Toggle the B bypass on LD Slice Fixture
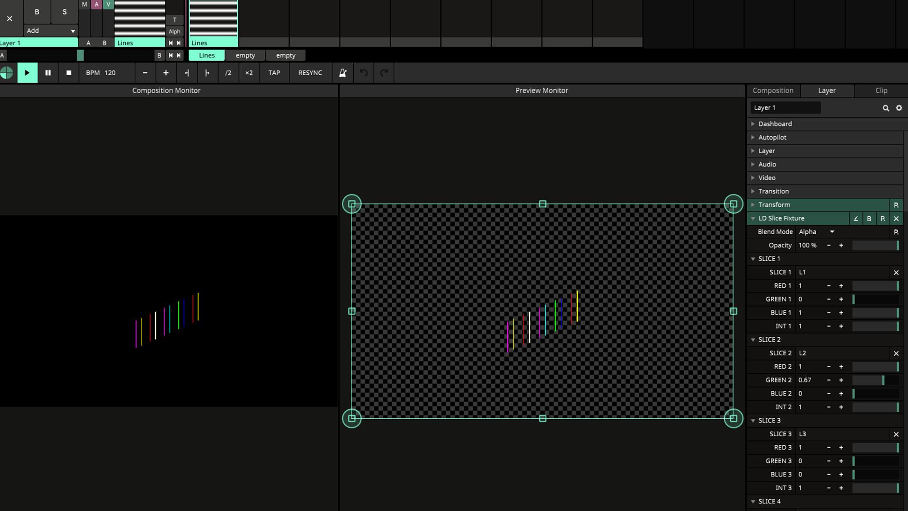The height and width of the screenshot is (511, 908). [869, 219]
